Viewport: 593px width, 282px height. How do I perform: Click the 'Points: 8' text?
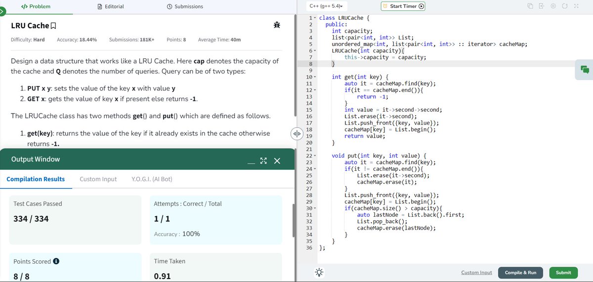[176, 40]
